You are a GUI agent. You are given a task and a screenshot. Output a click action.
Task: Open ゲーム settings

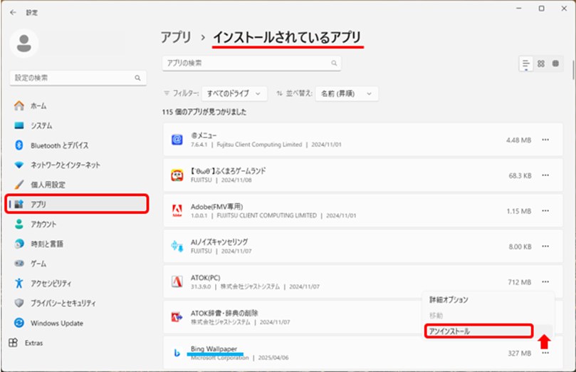point(77,264)
